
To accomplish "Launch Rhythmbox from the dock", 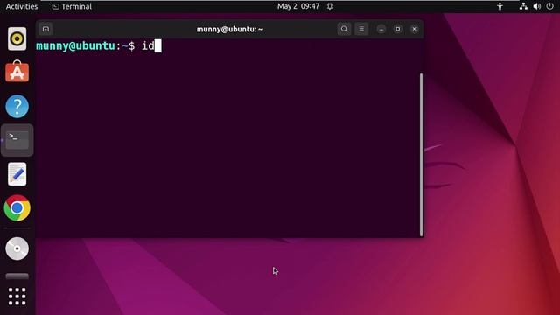I will tap(17, 38).
